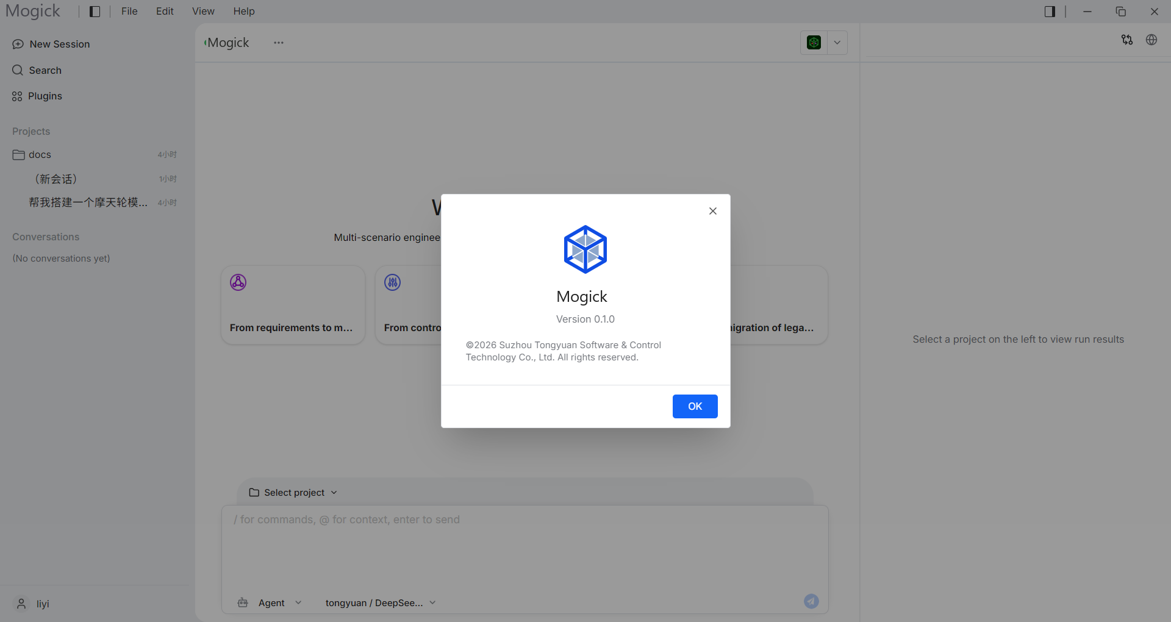Click the purple triangle-circle card icon

click(238, 282)
